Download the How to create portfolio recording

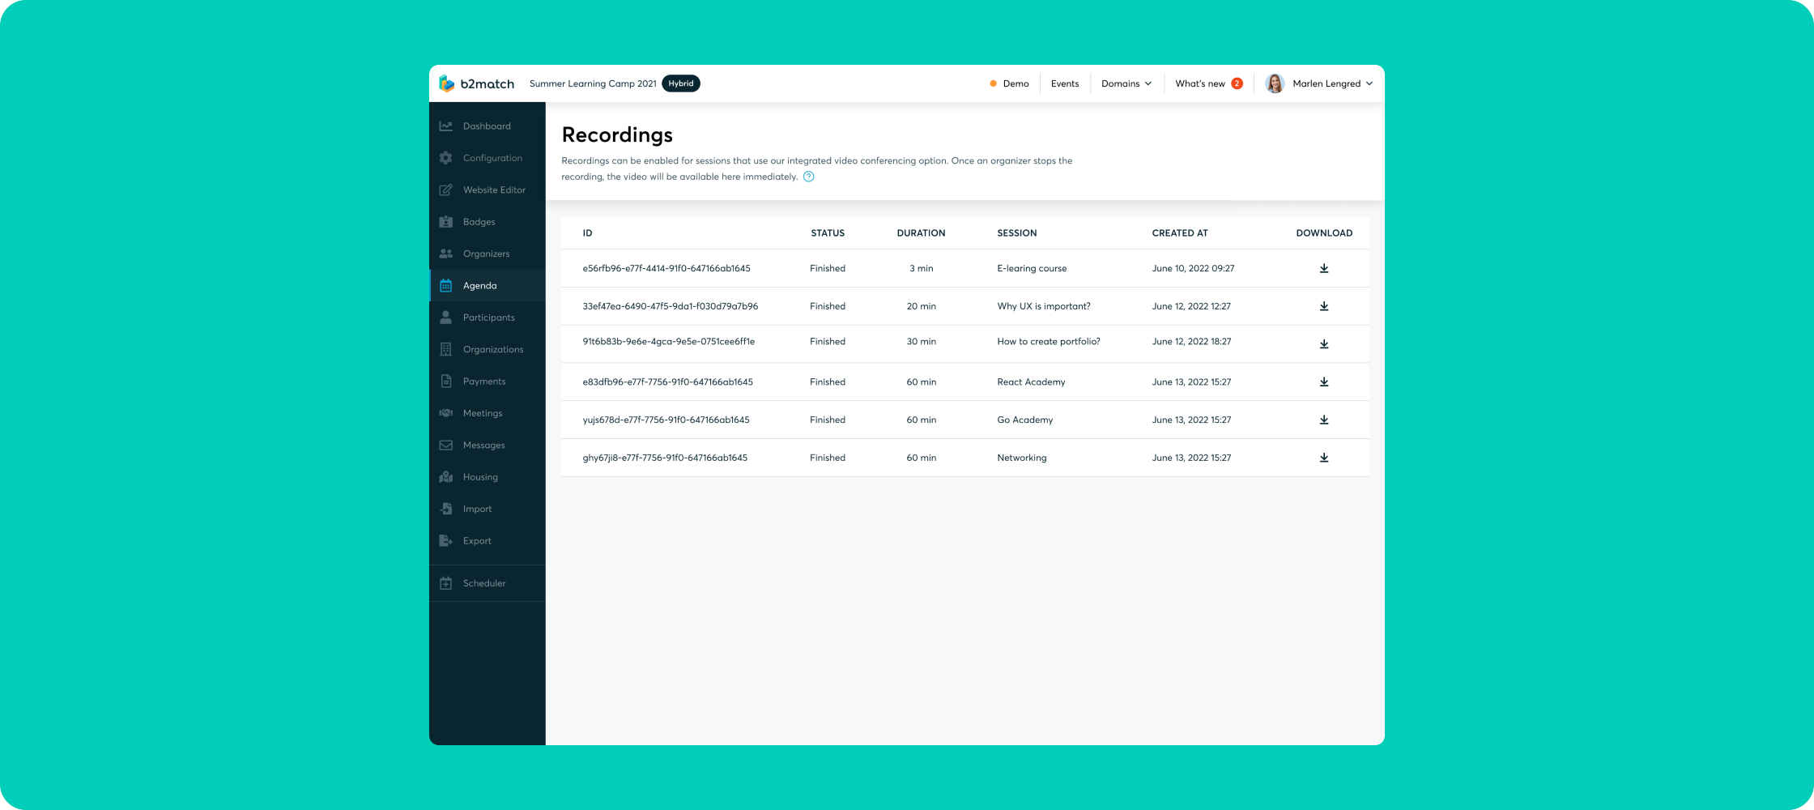1324,344
